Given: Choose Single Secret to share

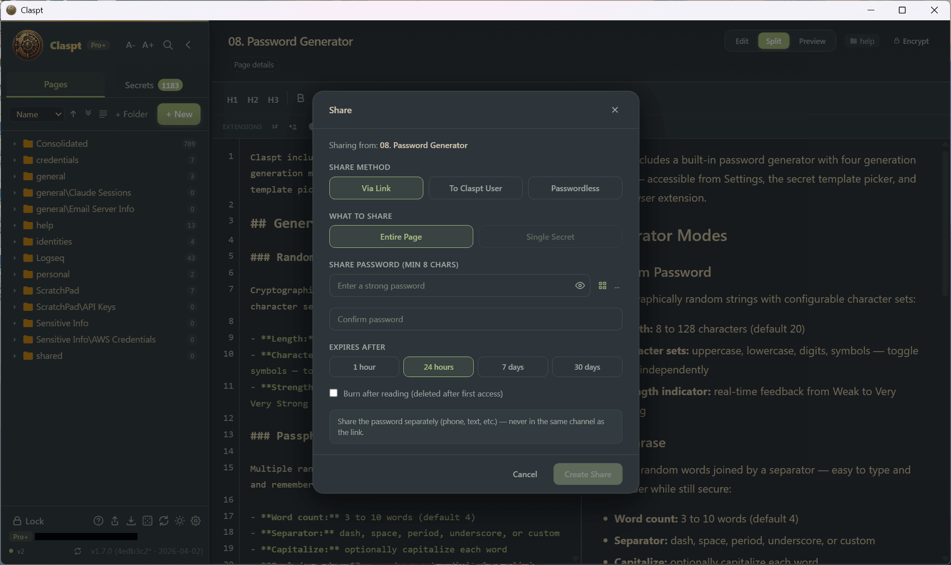Looking at the screenshot, I should point(550,237).
